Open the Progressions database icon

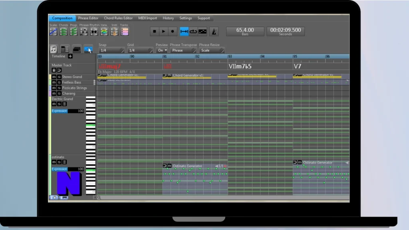[74, 32]
